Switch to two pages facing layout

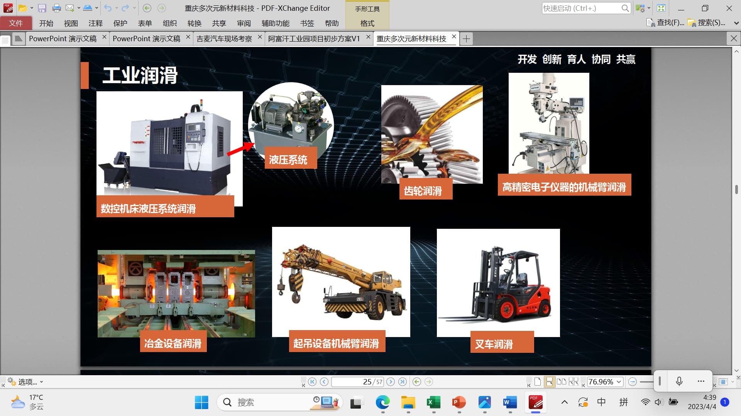[562, 382]
